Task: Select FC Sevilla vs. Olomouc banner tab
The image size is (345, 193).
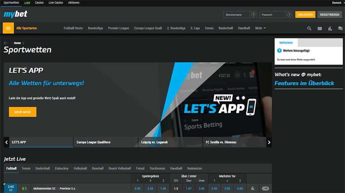Action: tap(234, 142)
